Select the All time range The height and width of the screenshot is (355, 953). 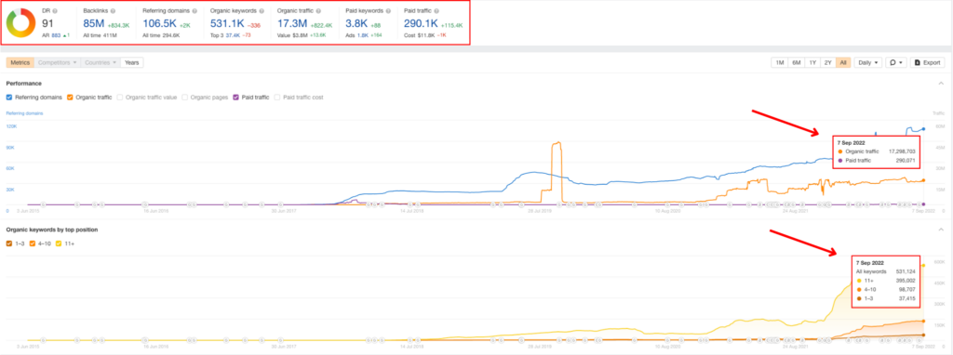point(843,62)
